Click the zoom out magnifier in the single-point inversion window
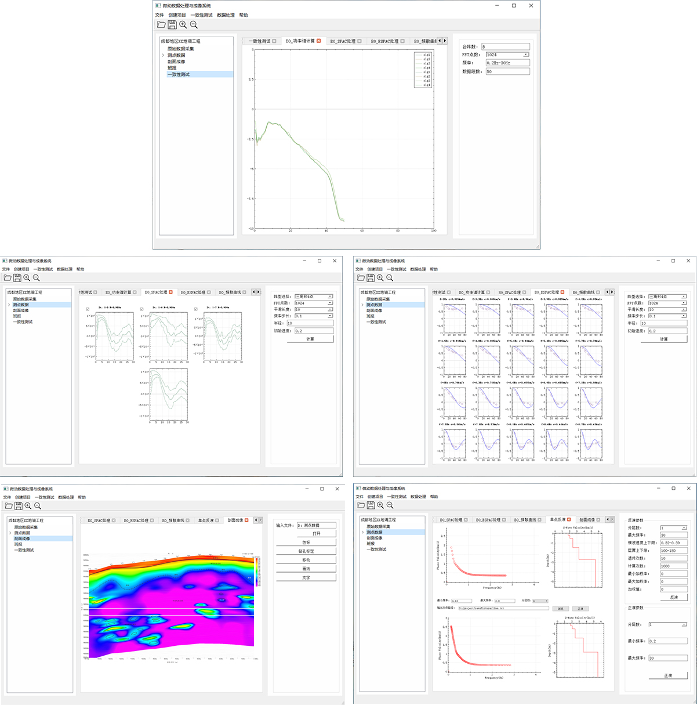 click(390, 505)
